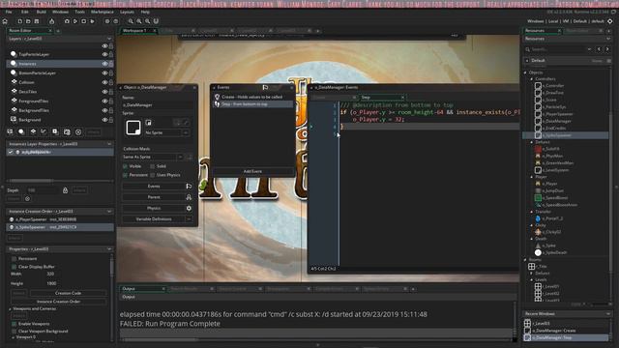This screenshot has height=348, width=619.
Task: Toggle the Solid checkbox
Action: (x=153, y=166)
